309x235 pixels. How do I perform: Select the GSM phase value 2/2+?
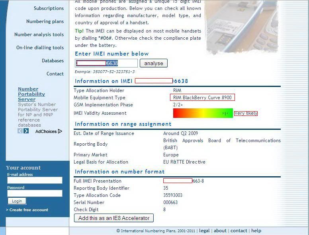[178, 105]
